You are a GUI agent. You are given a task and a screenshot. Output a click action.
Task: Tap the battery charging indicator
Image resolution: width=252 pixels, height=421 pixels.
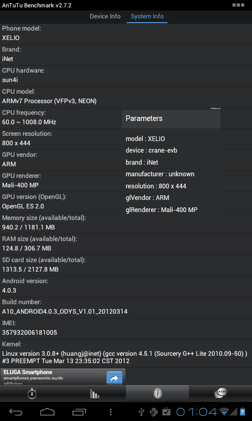pos(243,412)
